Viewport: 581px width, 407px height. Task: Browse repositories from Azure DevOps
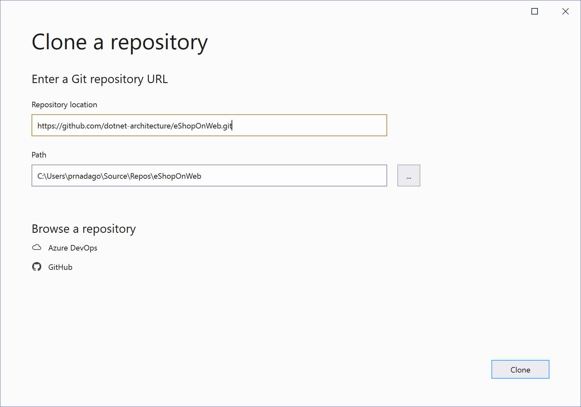coord(73,248)
